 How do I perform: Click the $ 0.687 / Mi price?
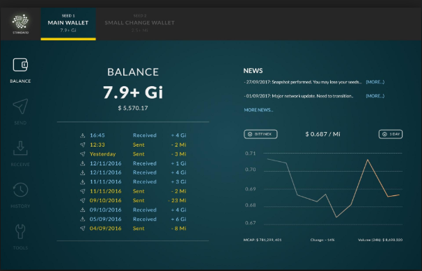click(322, 134)
